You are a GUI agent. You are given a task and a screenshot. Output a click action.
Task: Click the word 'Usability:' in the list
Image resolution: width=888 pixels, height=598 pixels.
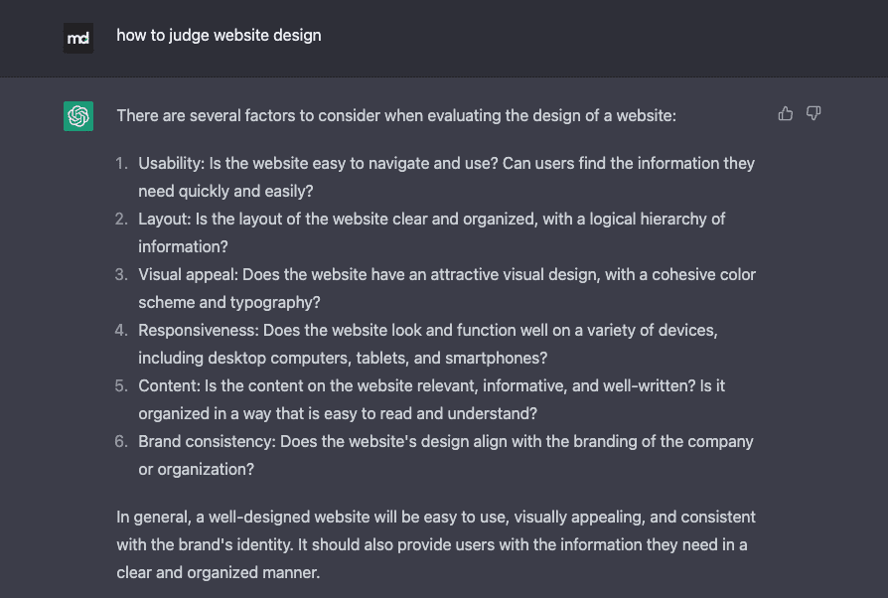coord(172,164)
